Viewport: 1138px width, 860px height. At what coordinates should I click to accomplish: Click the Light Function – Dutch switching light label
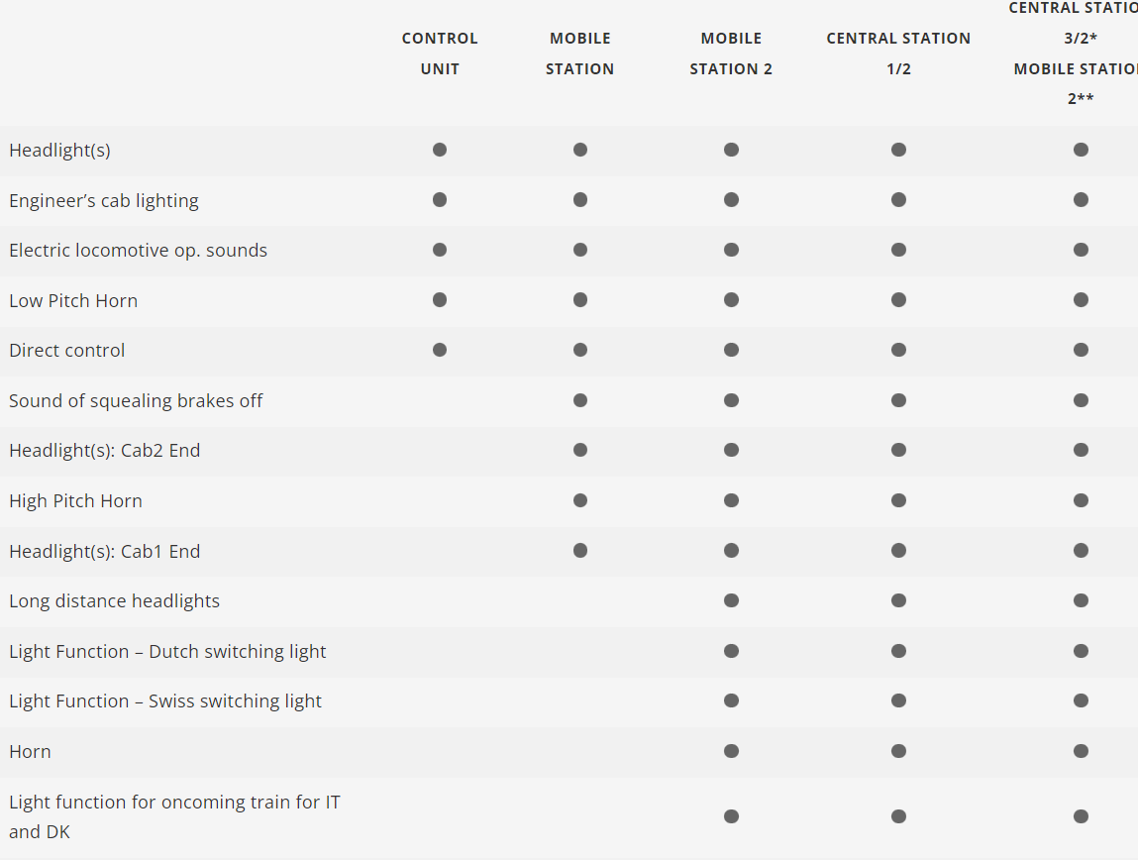[167, 652]
